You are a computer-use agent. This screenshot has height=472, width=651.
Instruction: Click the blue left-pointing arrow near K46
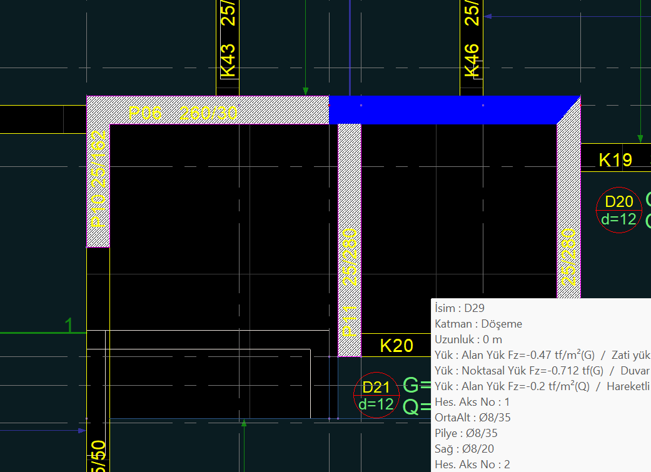pyautogui.click(x=489, y=16)
